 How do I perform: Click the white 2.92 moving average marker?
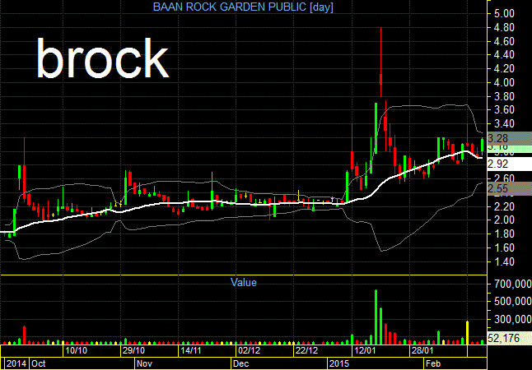(510, 164)
